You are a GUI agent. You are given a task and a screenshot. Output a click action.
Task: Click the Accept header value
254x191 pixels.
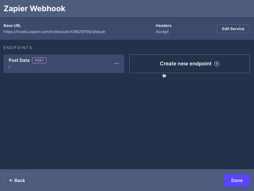pyautogui.click(x=162, y=32)
